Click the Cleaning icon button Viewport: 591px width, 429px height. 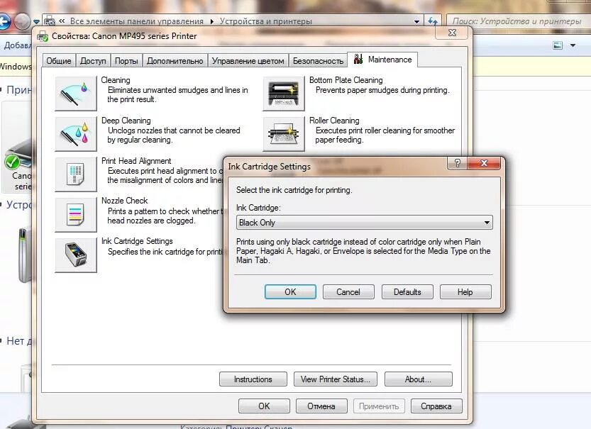(76, 94)
